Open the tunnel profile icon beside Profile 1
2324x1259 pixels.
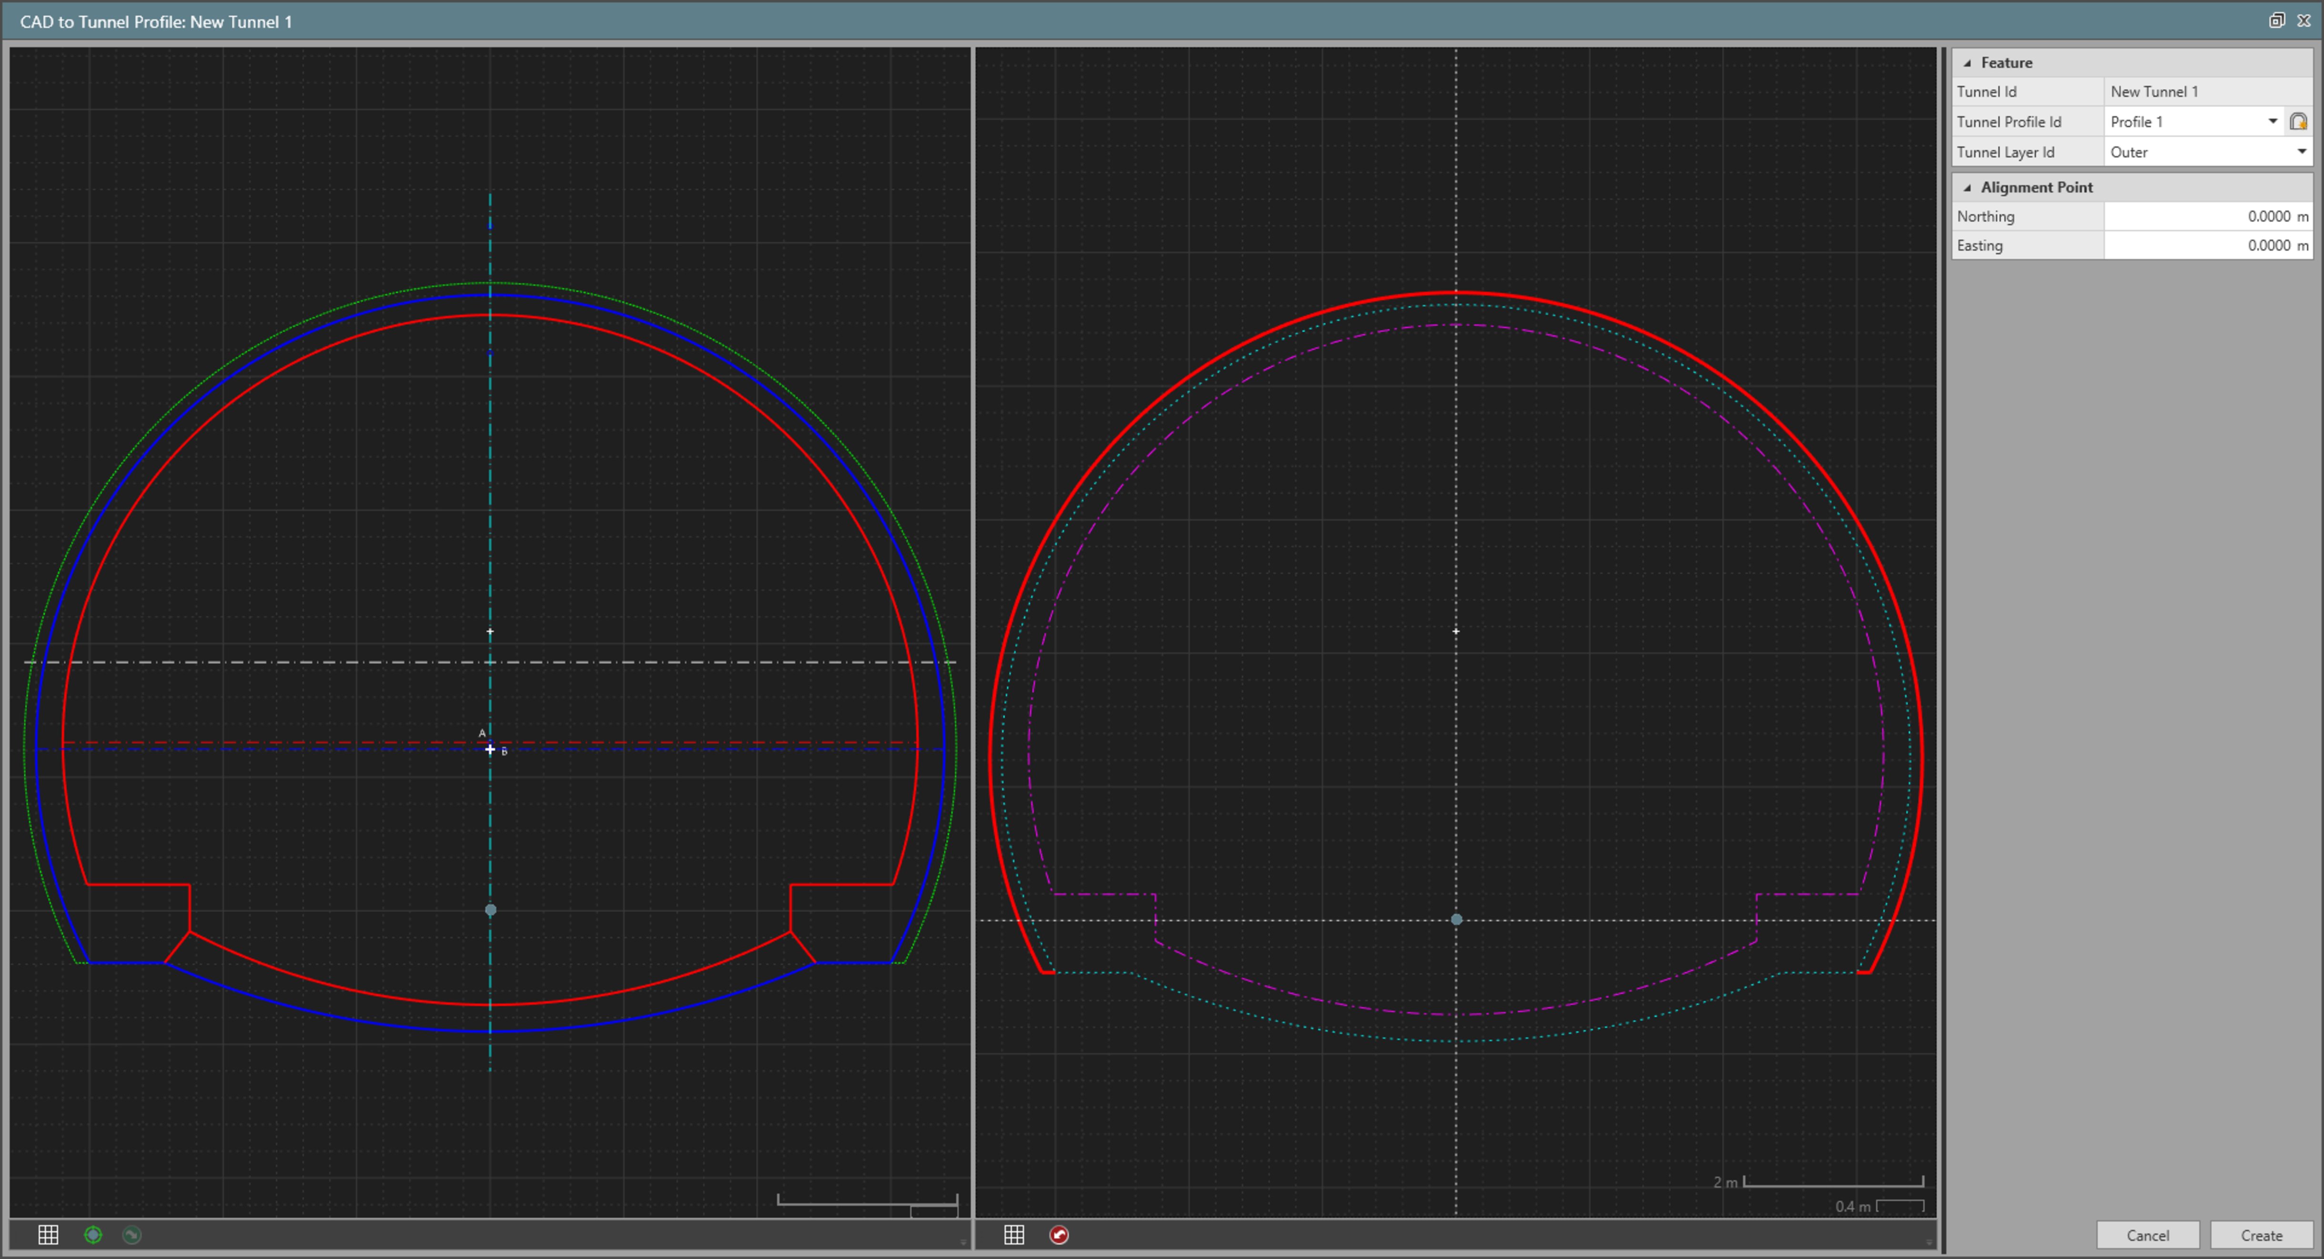click(2298, 121)
